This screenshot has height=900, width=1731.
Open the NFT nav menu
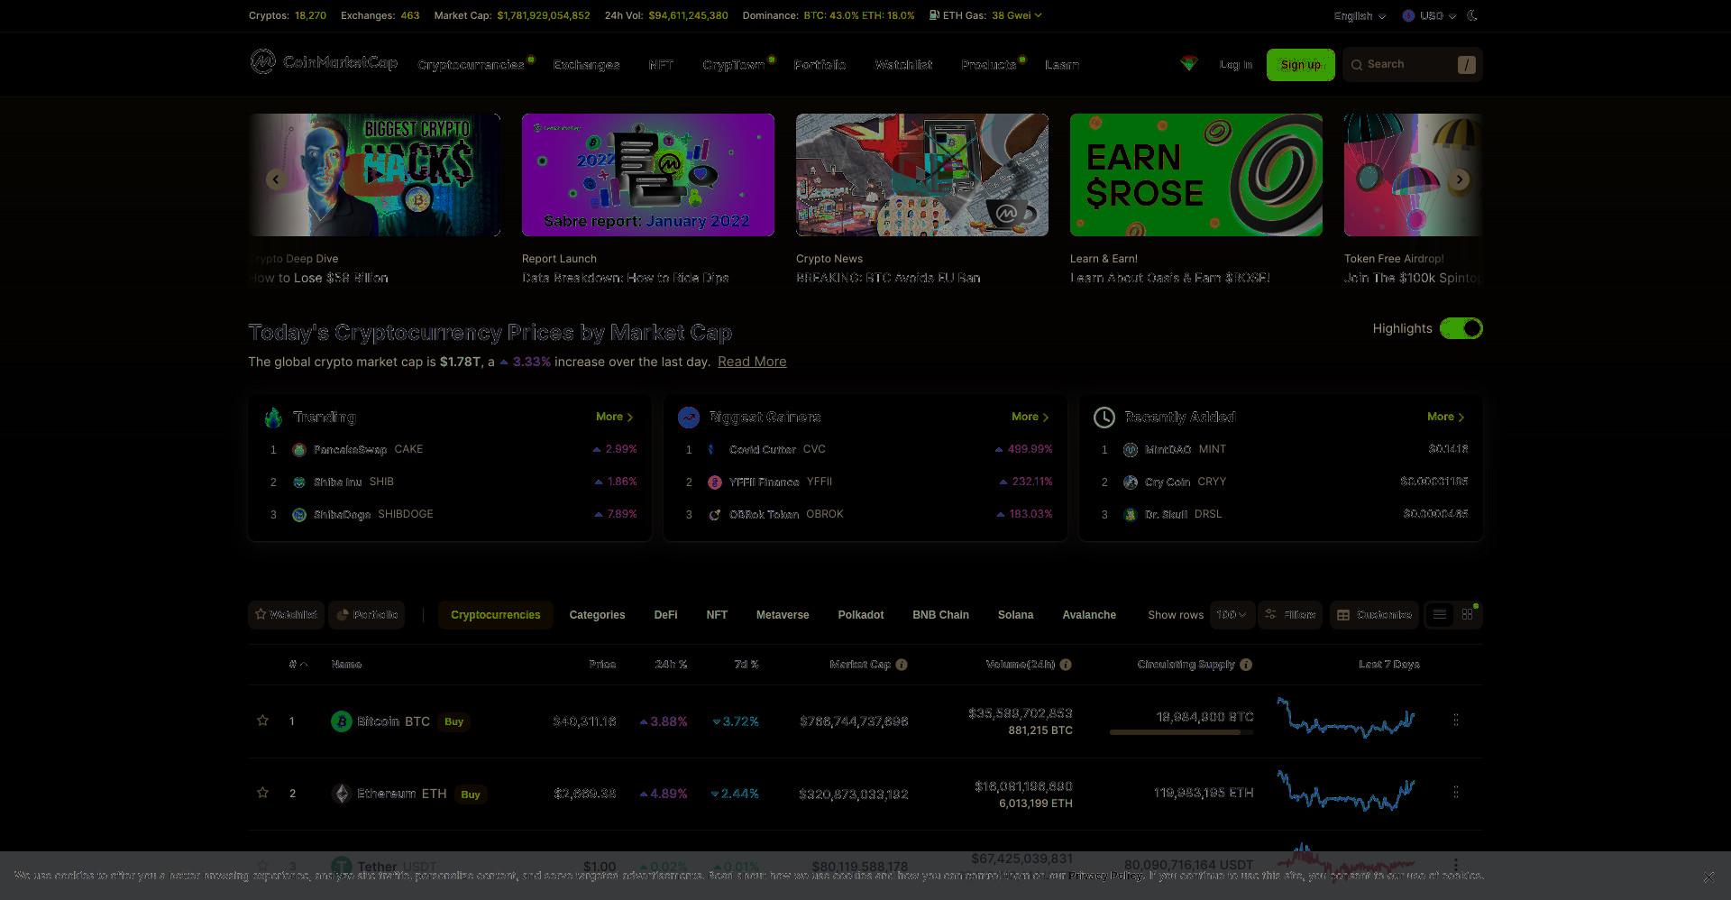coord(661,65)
